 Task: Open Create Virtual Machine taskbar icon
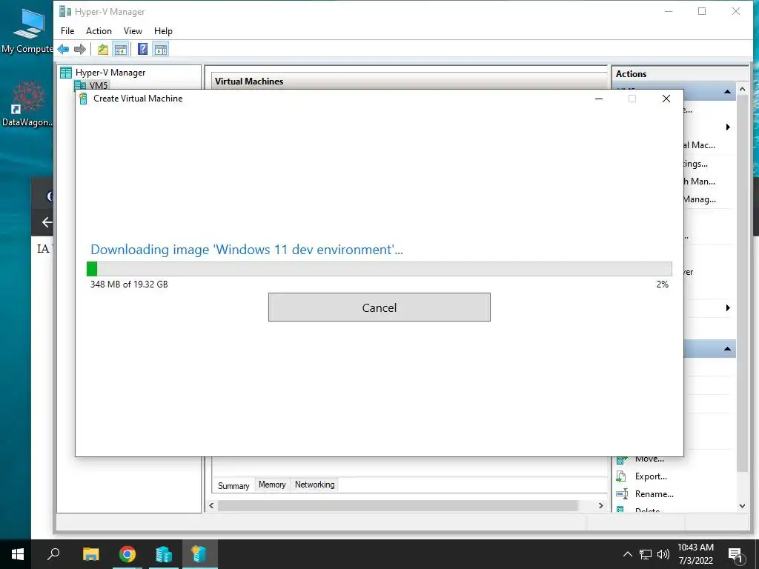199,554
